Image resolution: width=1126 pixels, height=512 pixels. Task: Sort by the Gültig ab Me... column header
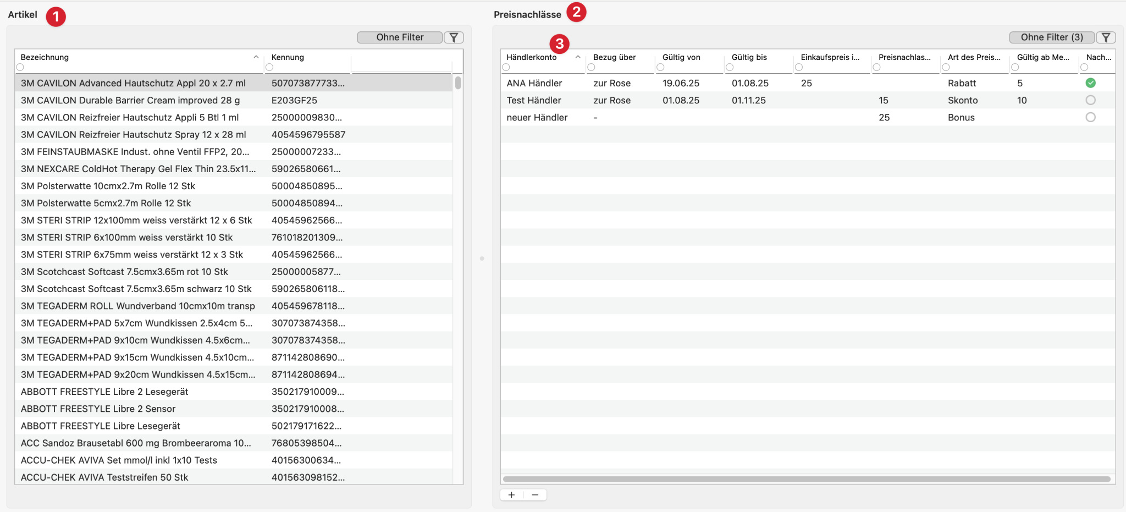pyautogui.click(x=1043, y=57)
